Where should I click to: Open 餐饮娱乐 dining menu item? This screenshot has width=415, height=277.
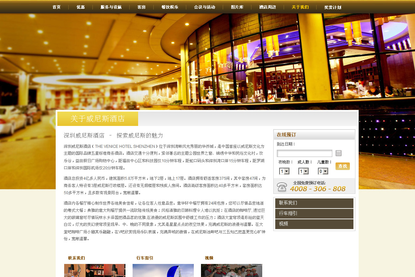tap(170, 7)
